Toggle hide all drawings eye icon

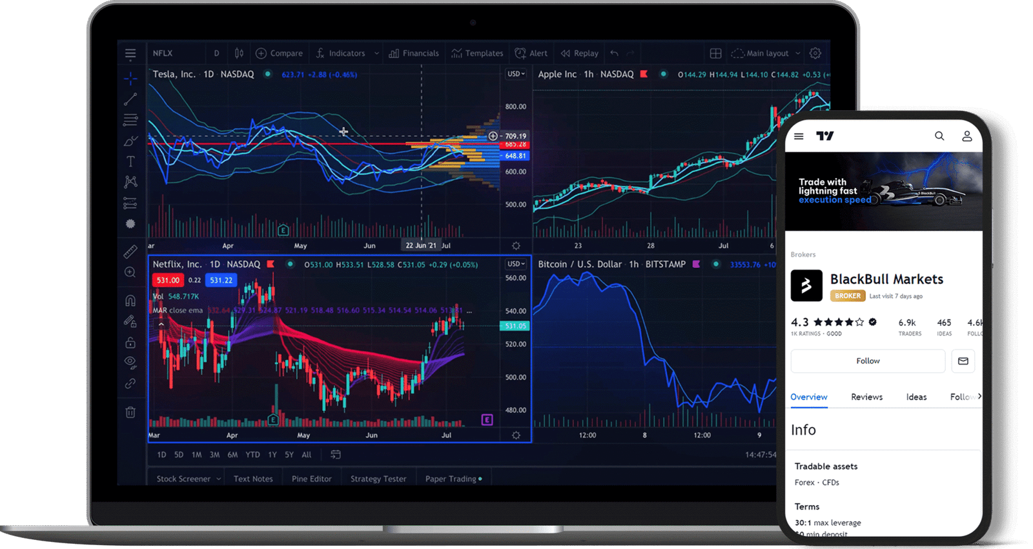(130, 363)
